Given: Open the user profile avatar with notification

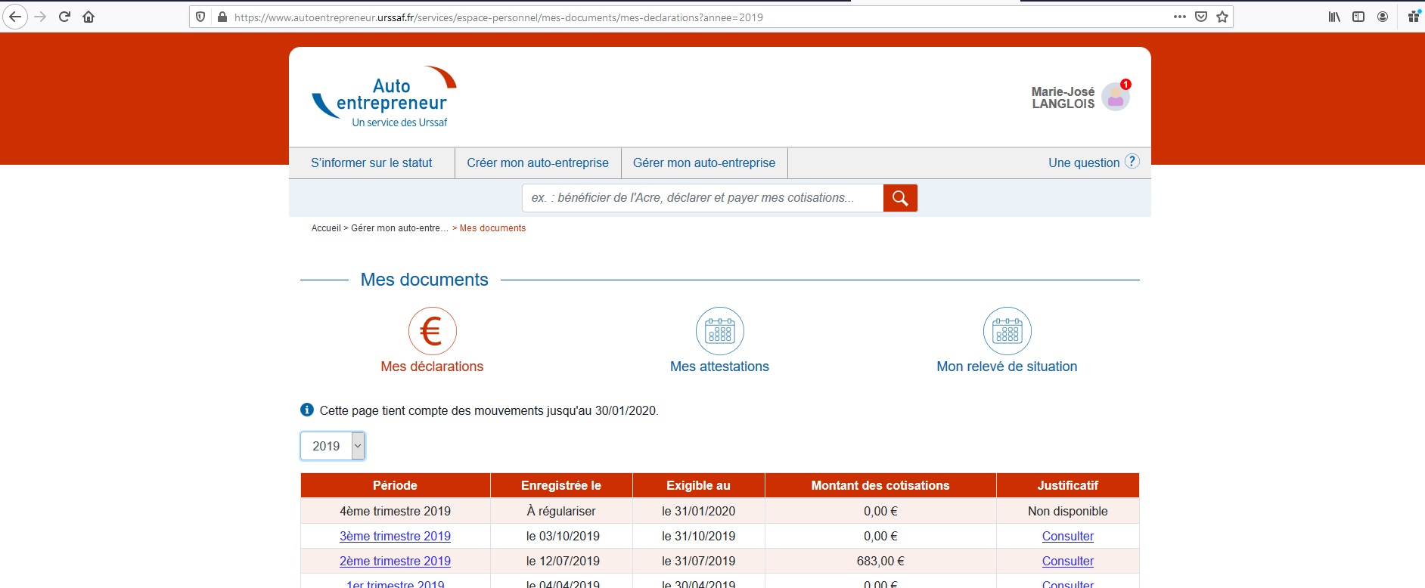Looking at the screenshot, I should click(1116, 97).
